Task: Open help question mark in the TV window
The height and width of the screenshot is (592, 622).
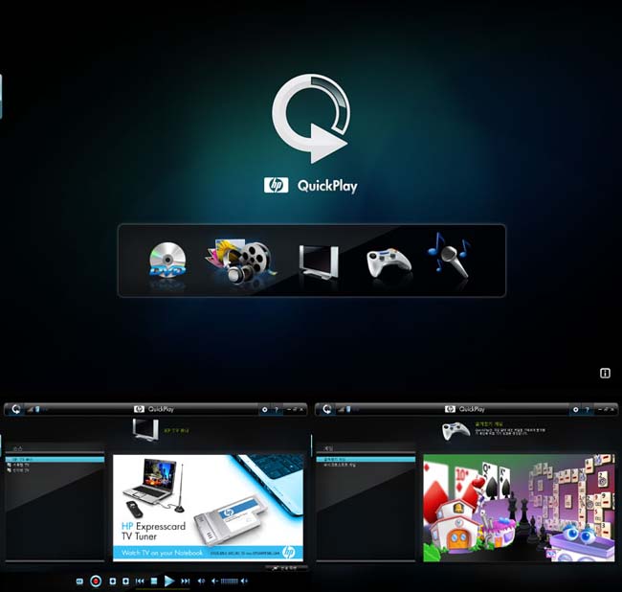Action: point(277,409)
